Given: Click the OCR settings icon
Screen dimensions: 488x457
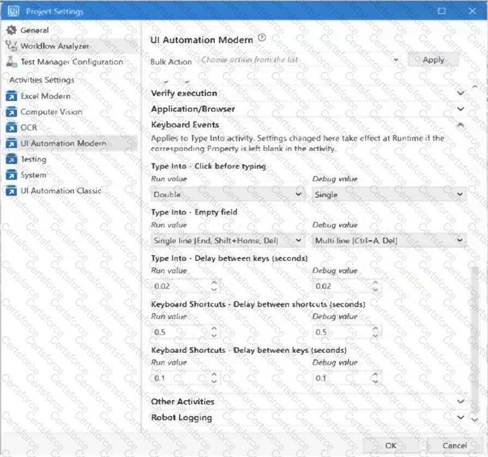Looking at the screenshot, I should point(12,127).
